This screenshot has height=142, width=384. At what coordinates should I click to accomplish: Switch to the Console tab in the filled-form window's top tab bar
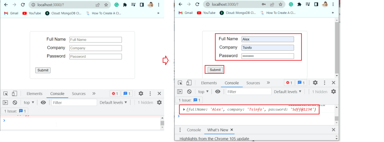[232, 83]
